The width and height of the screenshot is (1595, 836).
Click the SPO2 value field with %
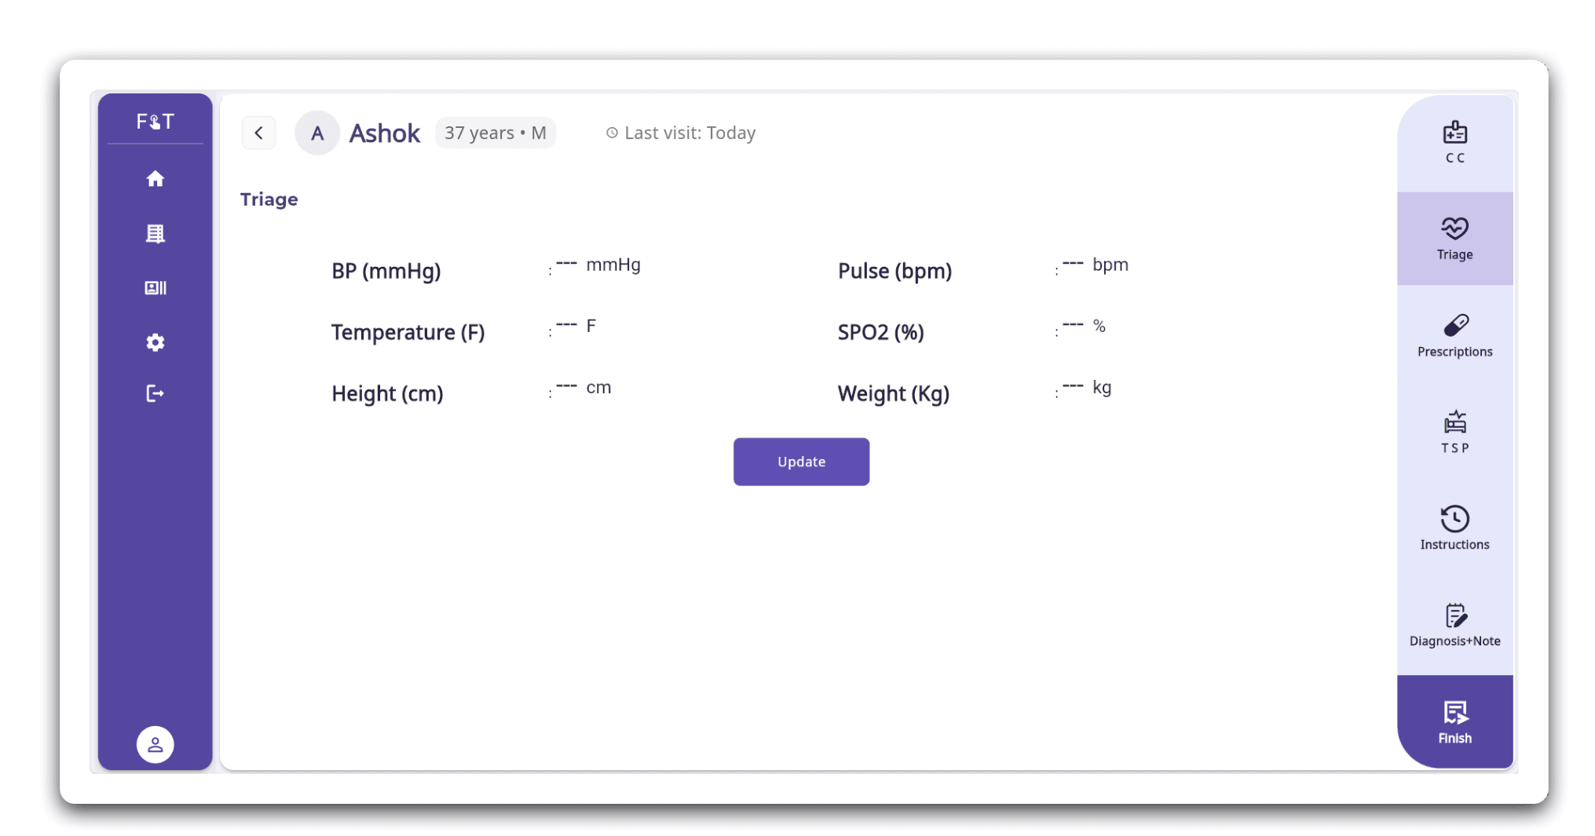point(1084,326)
